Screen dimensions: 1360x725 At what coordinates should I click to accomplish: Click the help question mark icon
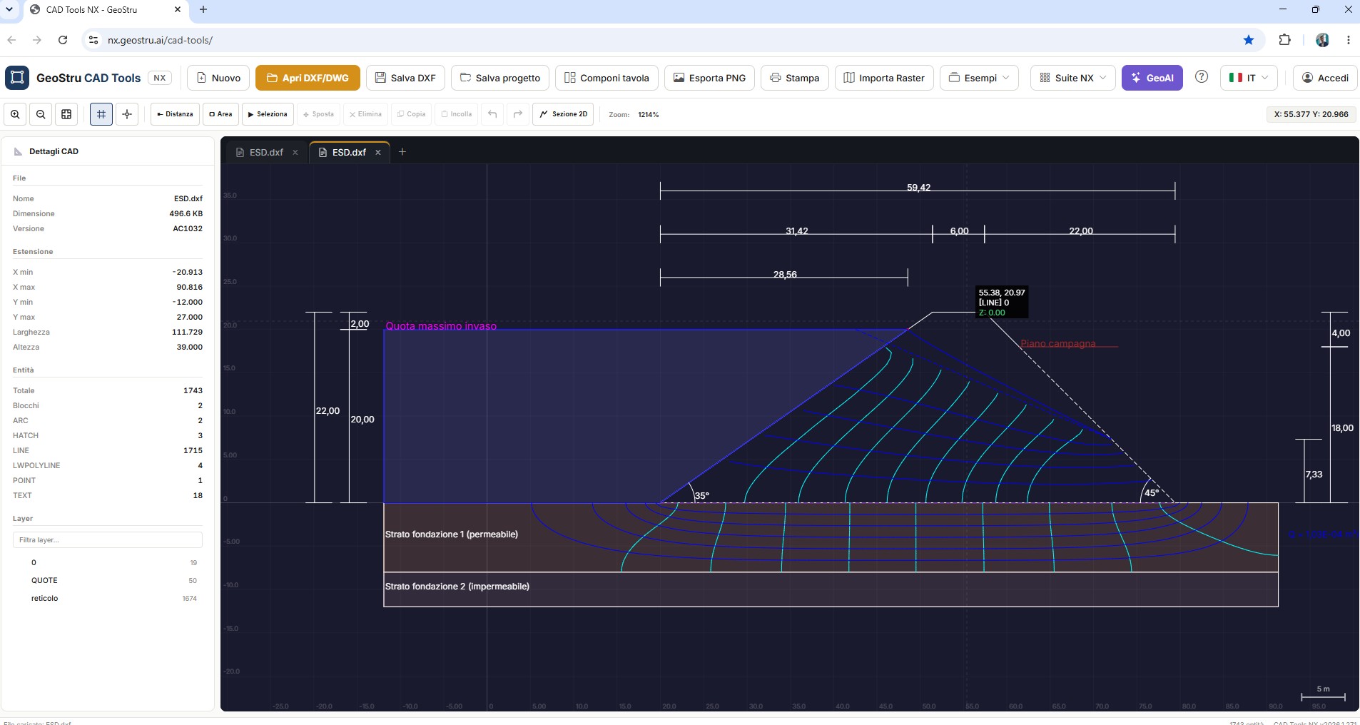(1202, 77)
